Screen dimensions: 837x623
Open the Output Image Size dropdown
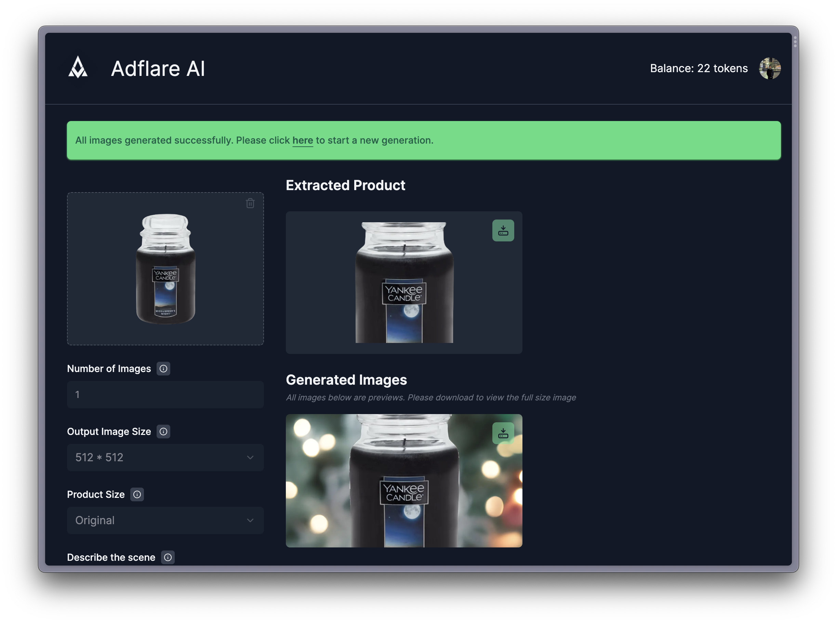165,458
